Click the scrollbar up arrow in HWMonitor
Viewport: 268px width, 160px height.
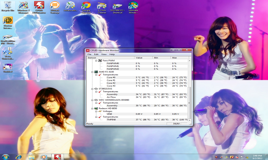[189, 61]
